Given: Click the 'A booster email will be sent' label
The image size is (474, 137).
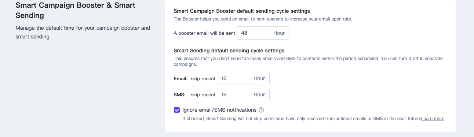Looking at the screenshot, I should 204,33.
